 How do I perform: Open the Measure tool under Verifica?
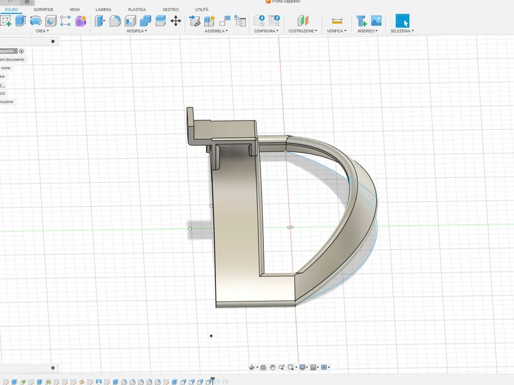337,21
